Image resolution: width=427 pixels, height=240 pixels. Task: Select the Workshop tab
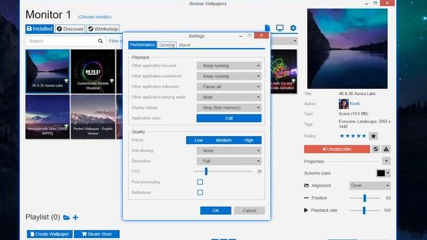[x=103, y=29]
